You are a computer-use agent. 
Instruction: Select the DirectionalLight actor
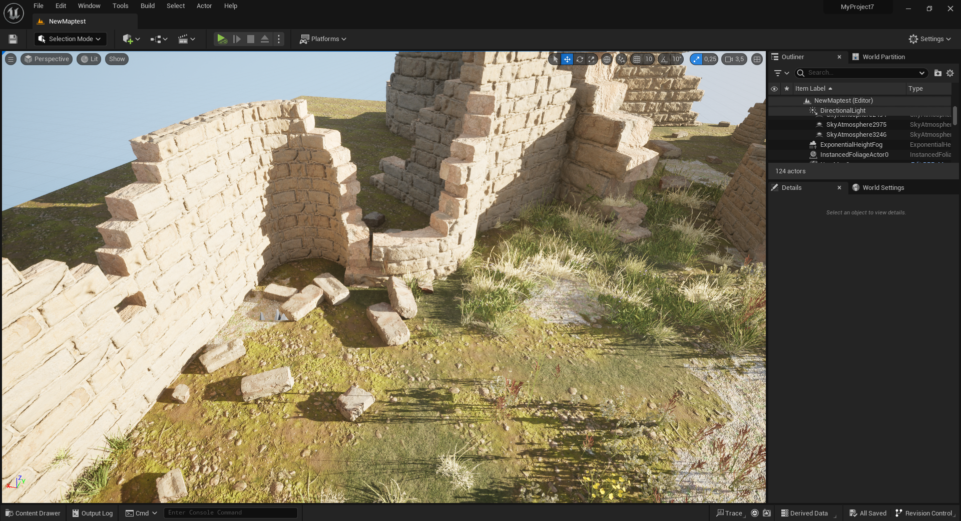859,111
